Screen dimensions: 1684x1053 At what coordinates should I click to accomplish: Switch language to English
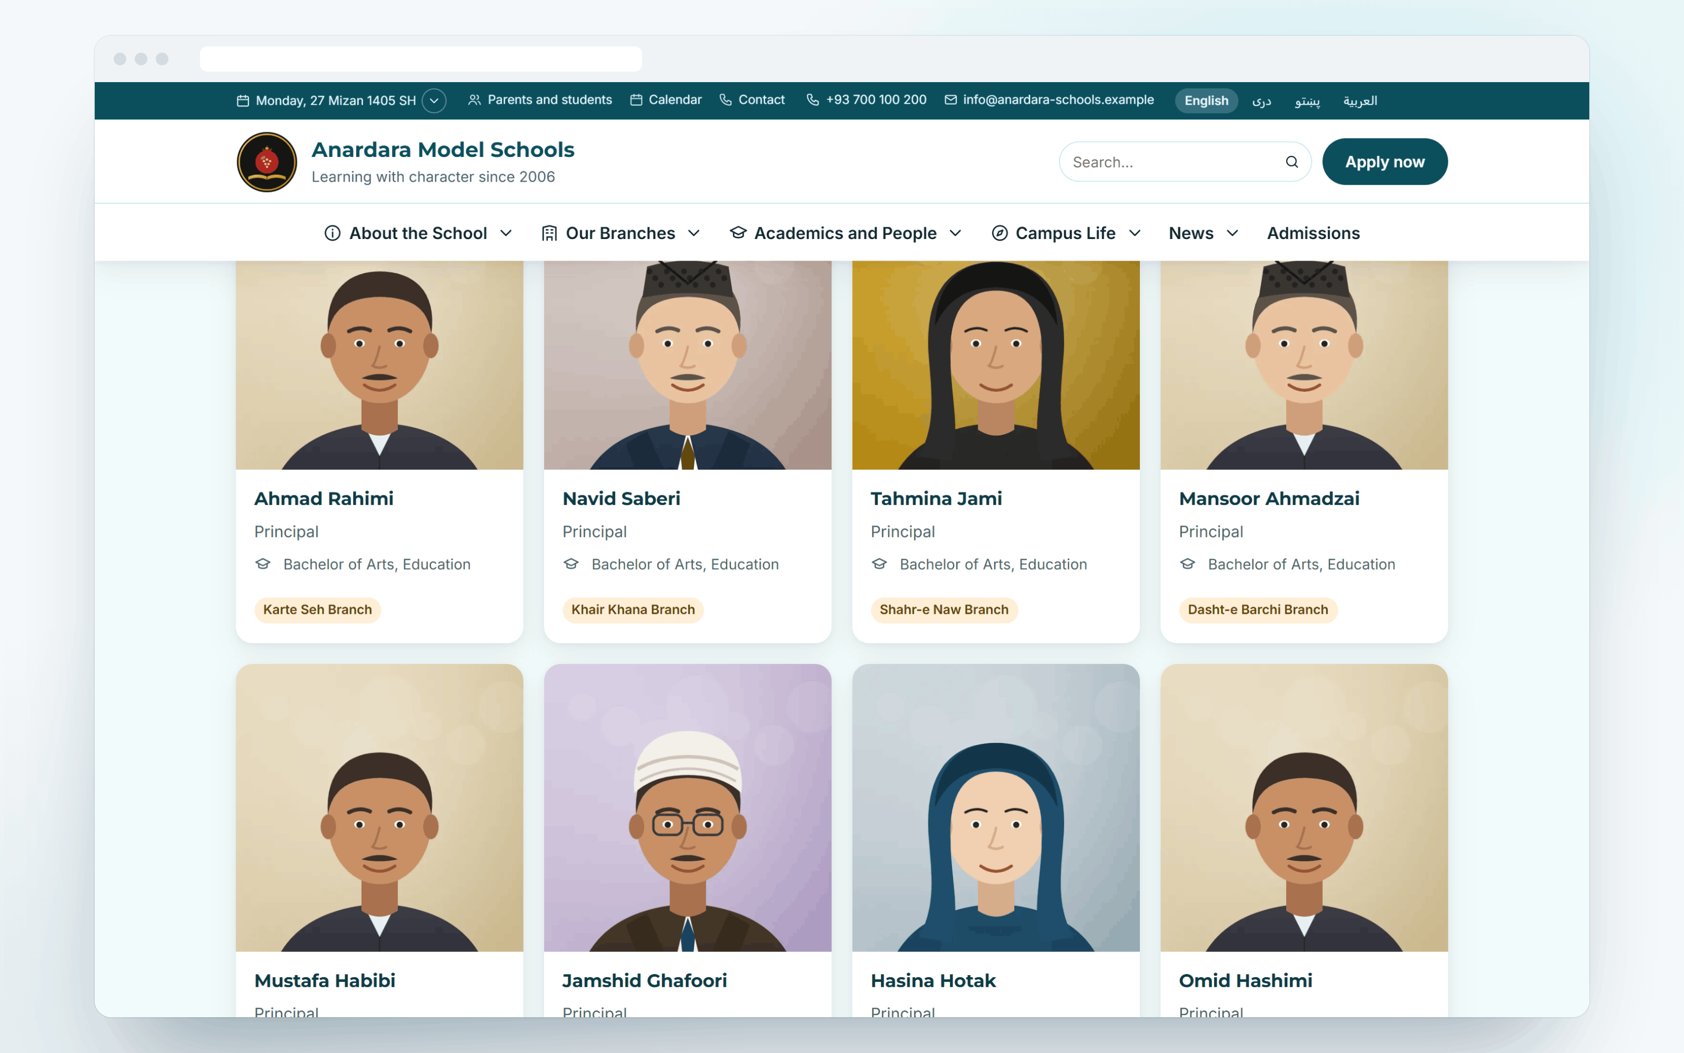[x=1207, y=101]
